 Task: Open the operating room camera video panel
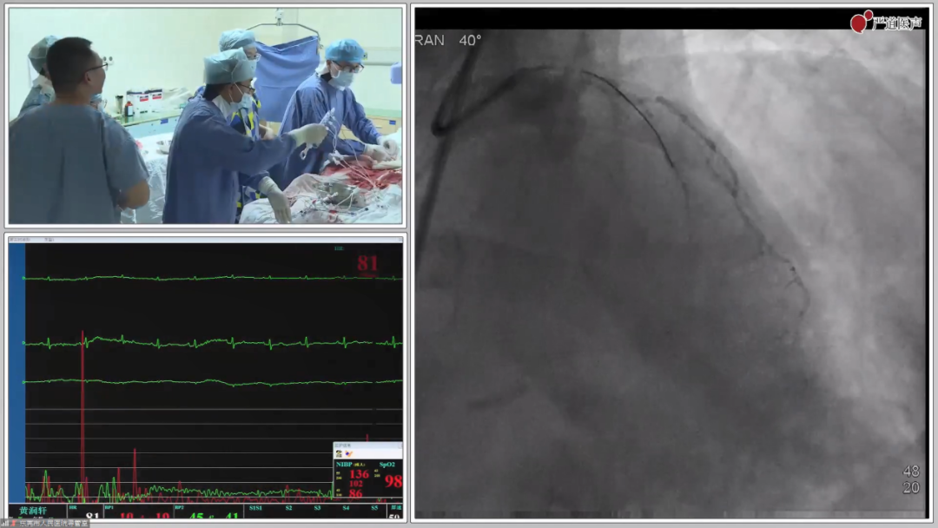(206, 115)
